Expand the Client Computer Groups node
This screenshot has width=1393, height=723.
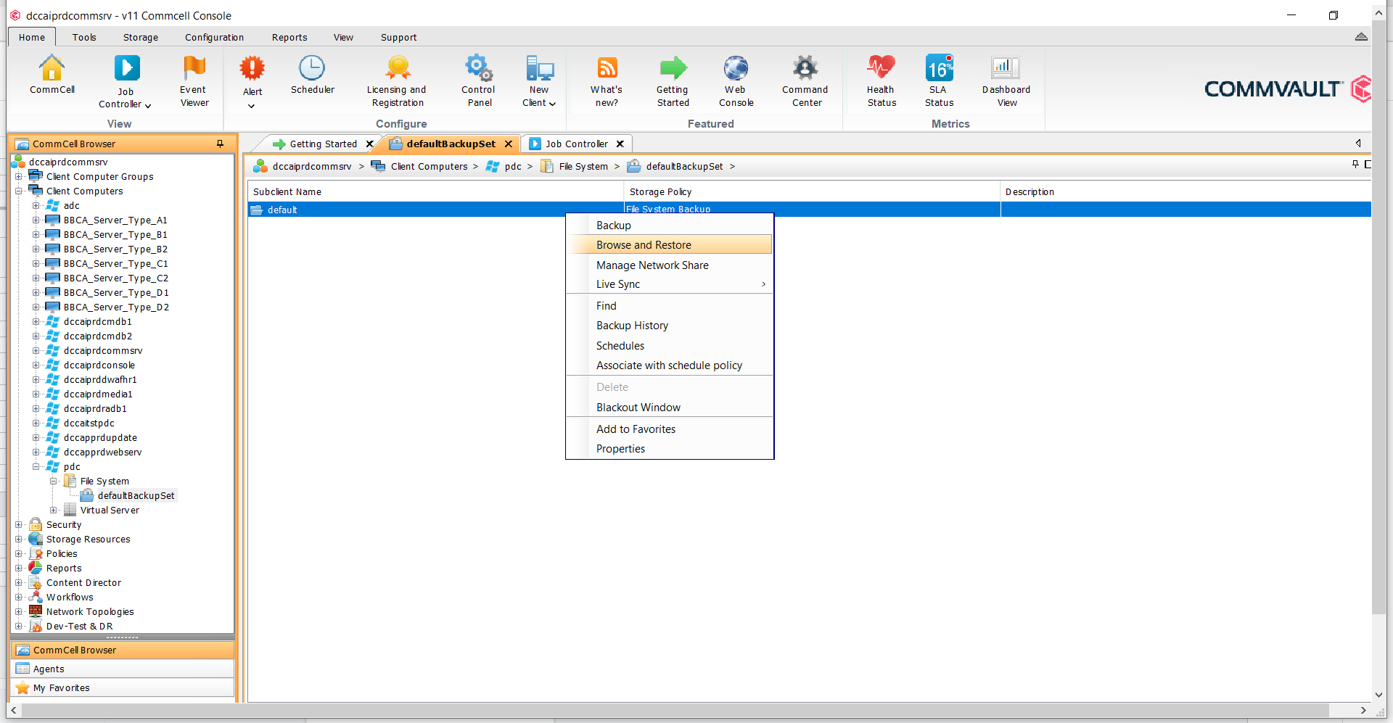click(x=19, y=176)
